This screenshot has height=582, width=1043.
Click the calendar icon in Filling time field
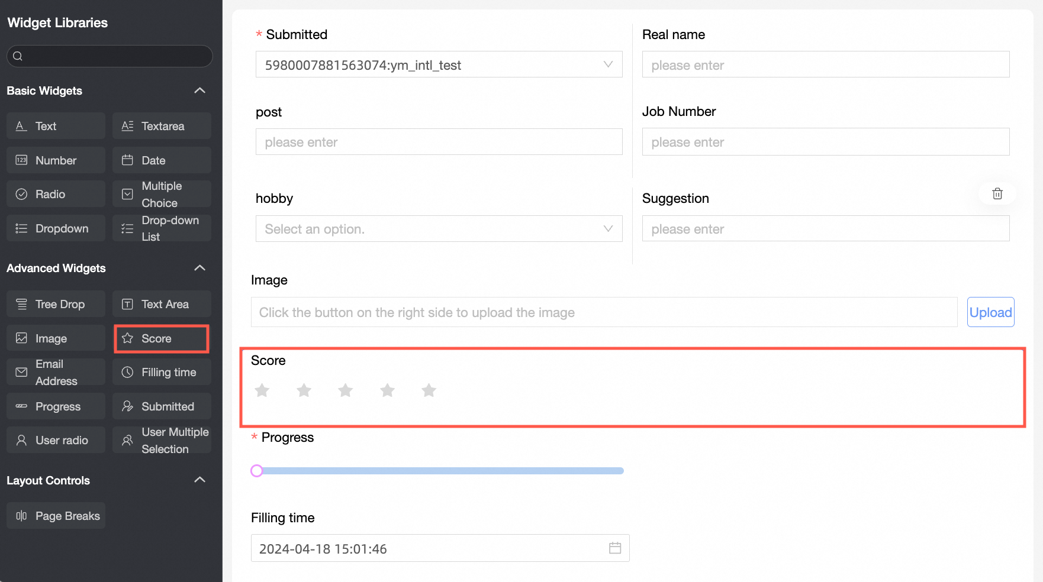click(x=615, y=548)
